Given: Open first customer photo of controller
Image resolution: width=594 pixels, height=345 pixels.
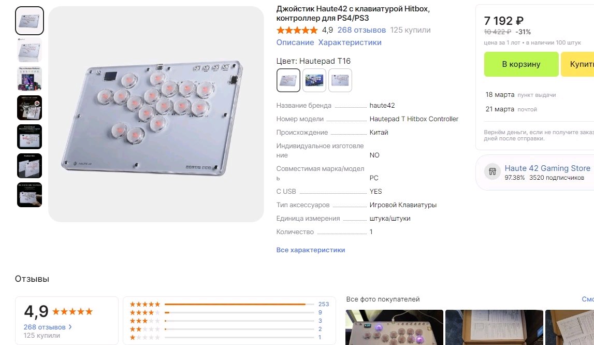Looking at the screenshot, I should pyautogui.click(x=394, y=327).
